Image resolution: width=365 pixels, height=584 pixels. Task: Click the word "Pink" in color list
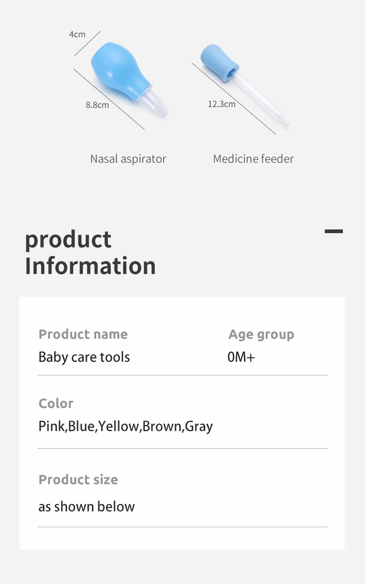52,426
